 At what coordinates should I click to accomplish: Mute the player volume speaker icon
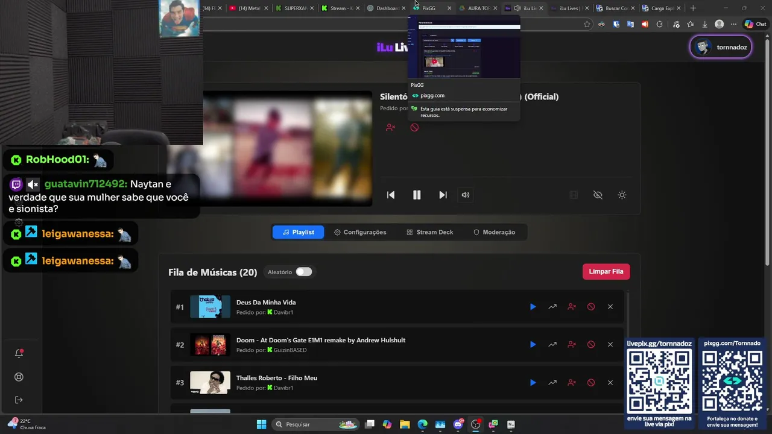[x=466, y=195]
